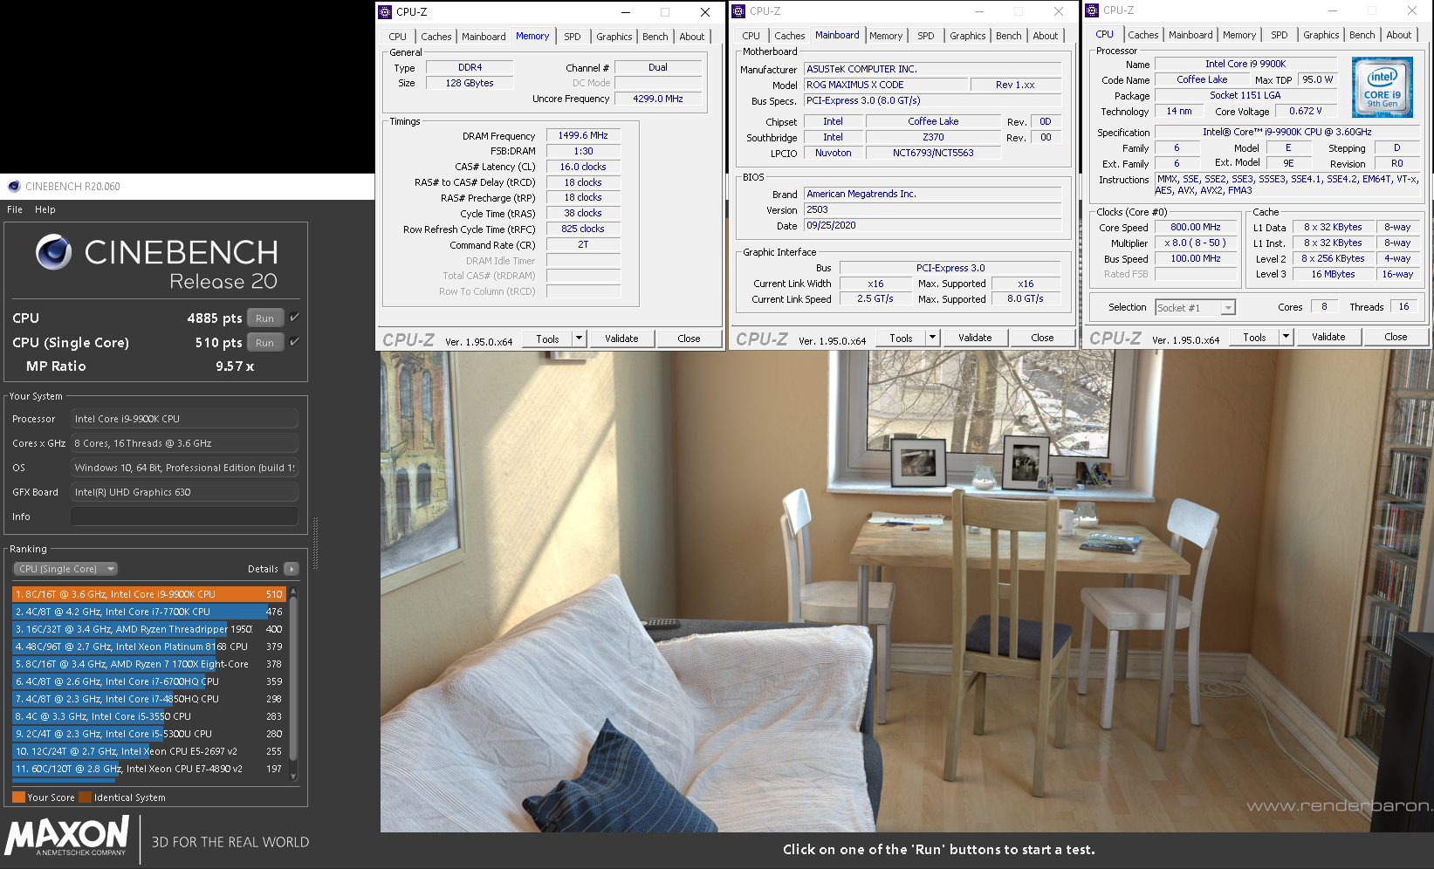Select ranking row Intel Core i7-4850HQ
Screen dimensions: 1434x869
(x=149, y=699)
